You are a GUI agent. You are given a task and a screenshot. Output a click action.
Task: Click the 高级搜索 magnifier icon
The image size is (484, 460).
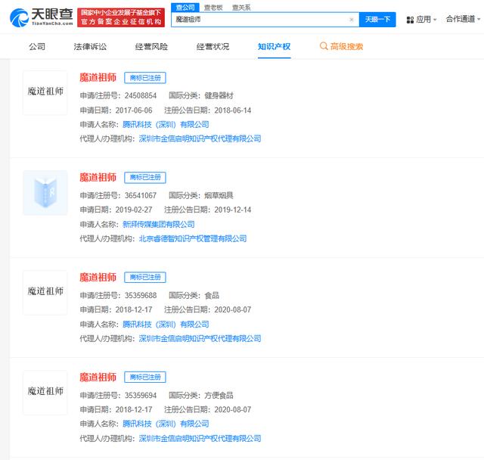click(324, 47)
